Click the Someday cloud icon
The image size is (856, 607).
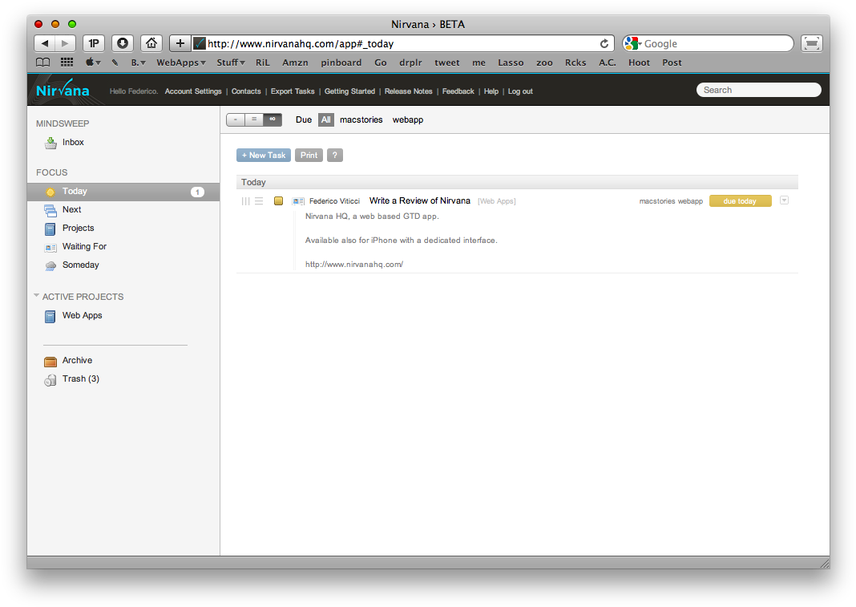coord(50,265)
